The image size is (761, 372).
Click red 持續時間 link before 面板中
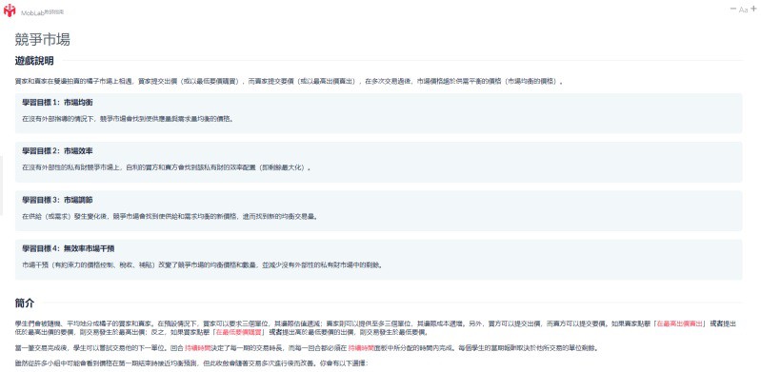tap(361, 348)
